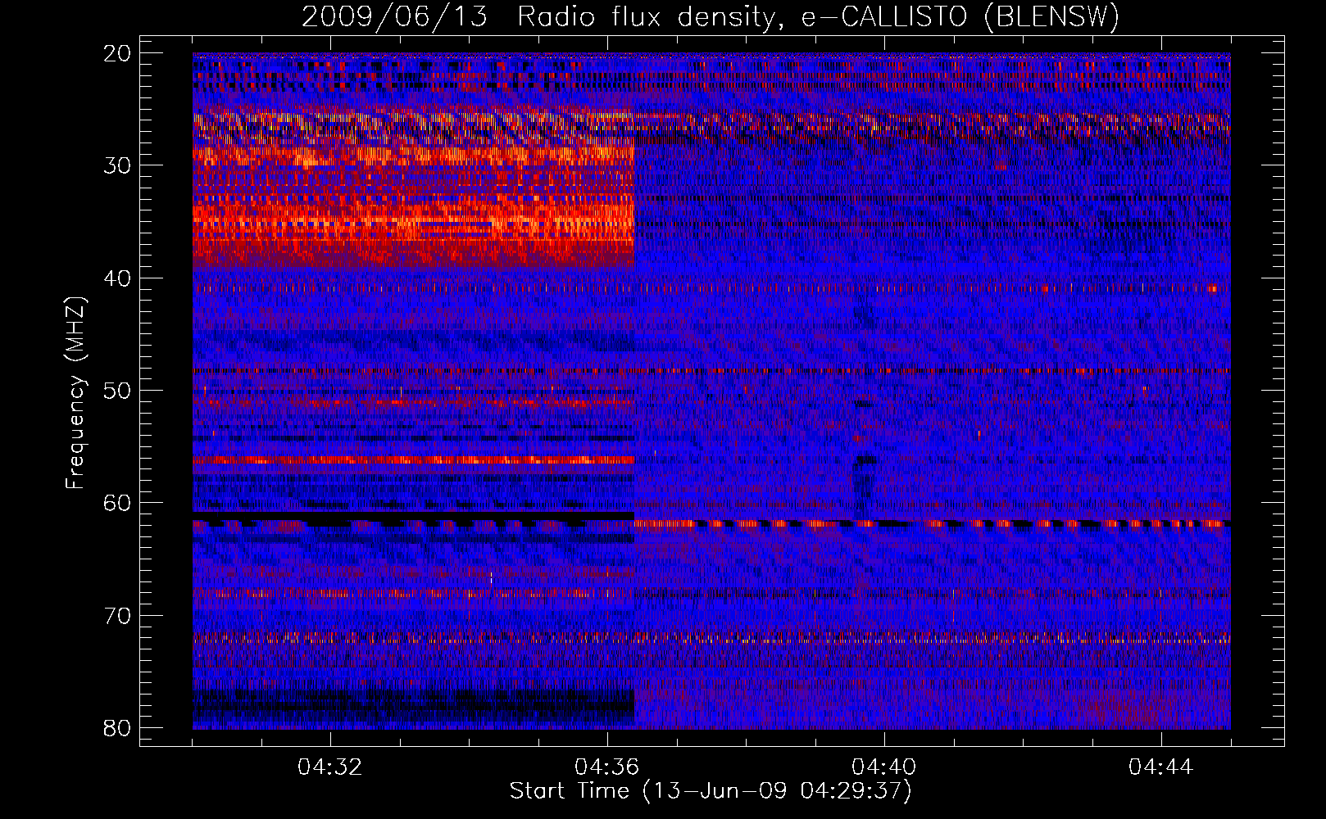Click the time tick label '04:36'
1326x819 pixels.
click(x=607, y=767)
